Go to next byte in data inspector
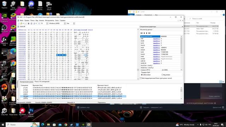The height and width of the screenshot is (127, 226). point(147,33)
